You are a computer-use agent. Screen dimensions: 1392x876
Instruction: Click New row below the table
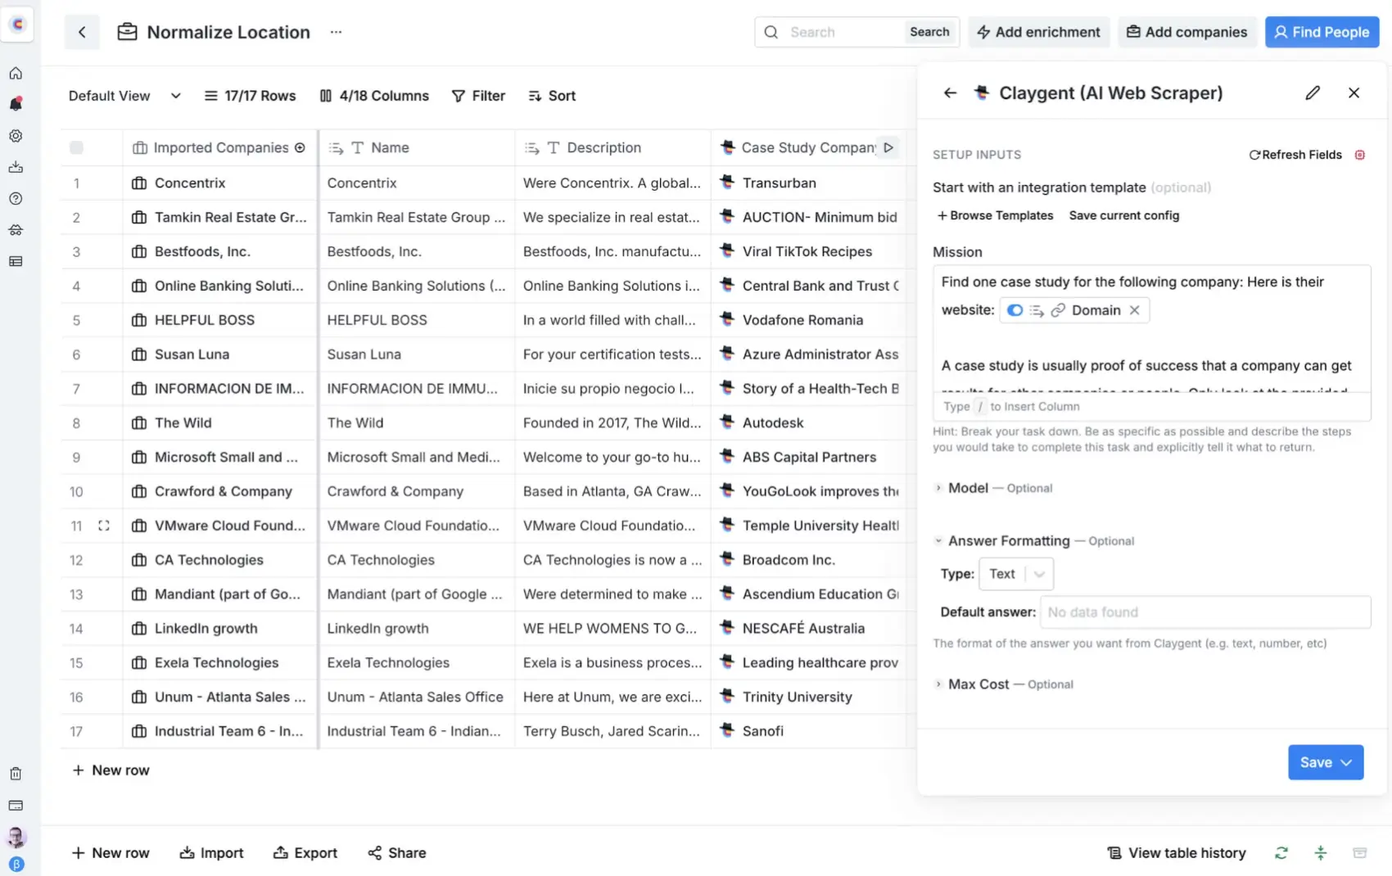pyautogui.click(x=111, y=770)
